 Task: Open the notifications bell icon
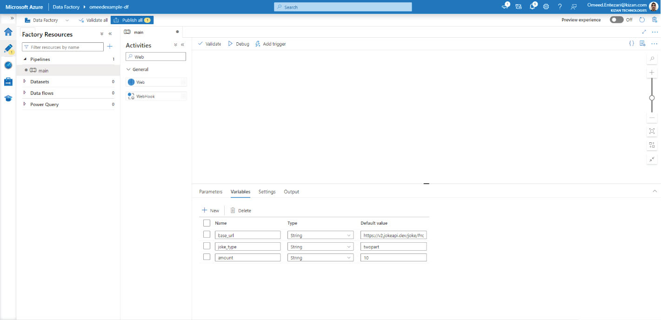533,7
